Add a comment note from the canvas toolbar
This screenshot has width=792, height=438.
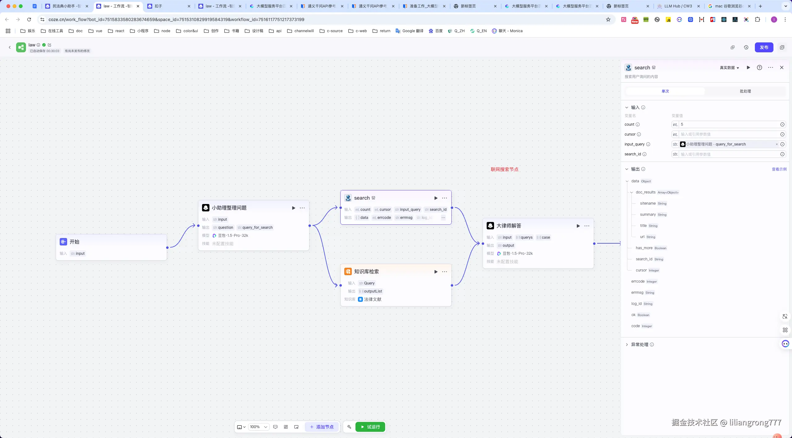tap(275, 427)
